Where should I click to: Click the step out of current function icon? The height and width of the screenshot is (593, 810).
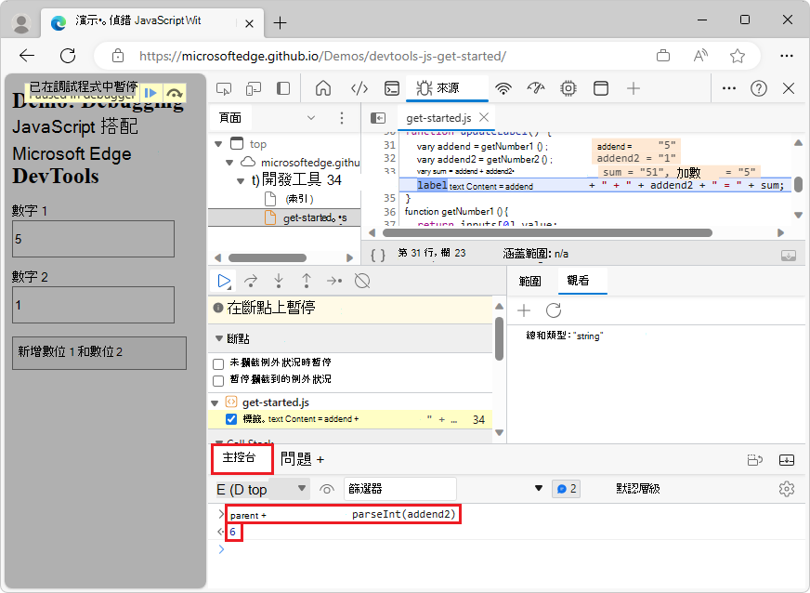pyautogui.click(x=307, y=281)
